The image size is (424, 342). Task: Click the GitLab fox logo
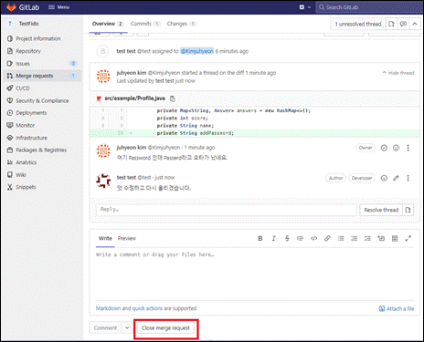click(x=11, y=7)
